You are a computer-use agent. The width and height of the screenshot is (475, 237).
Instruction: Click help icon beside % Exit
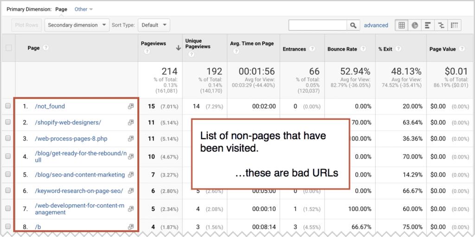tap(398, 49)
